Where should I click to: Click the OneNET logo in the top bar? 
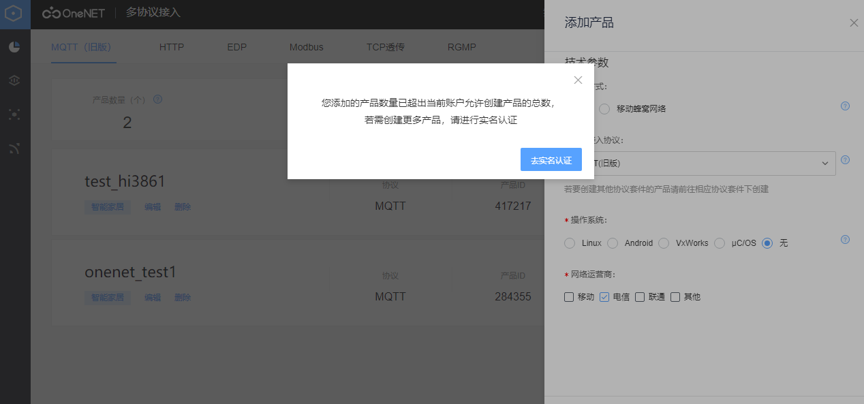click(73, 12)
